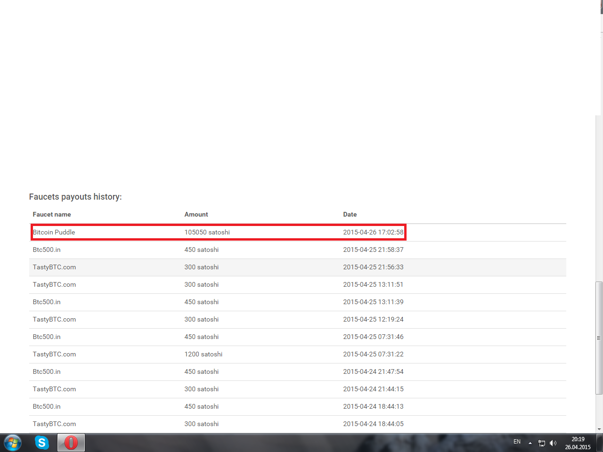The height and width of the screenshot is (452, 603).
Task: Click the date 2015-04-25 07:31:46
Action: pyautogui.click(x=373, y=337)
